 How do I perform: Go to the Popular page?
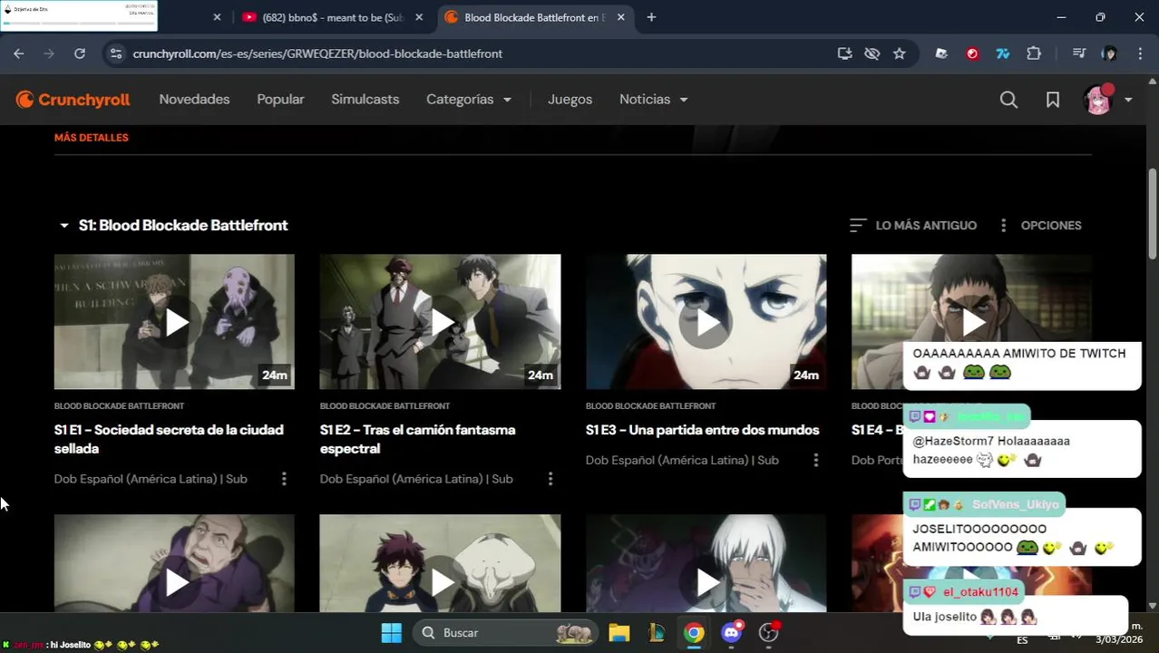pyautogui.click(x=280, y=100)
